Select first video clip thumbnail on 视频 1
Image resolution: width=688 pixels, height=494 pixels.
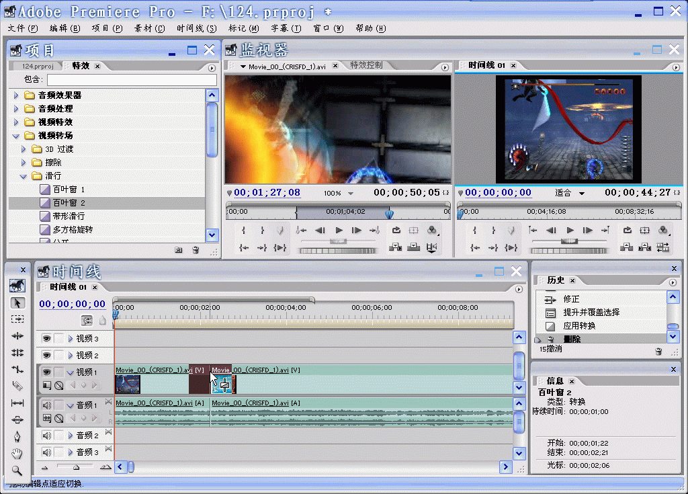click(128, 384)
